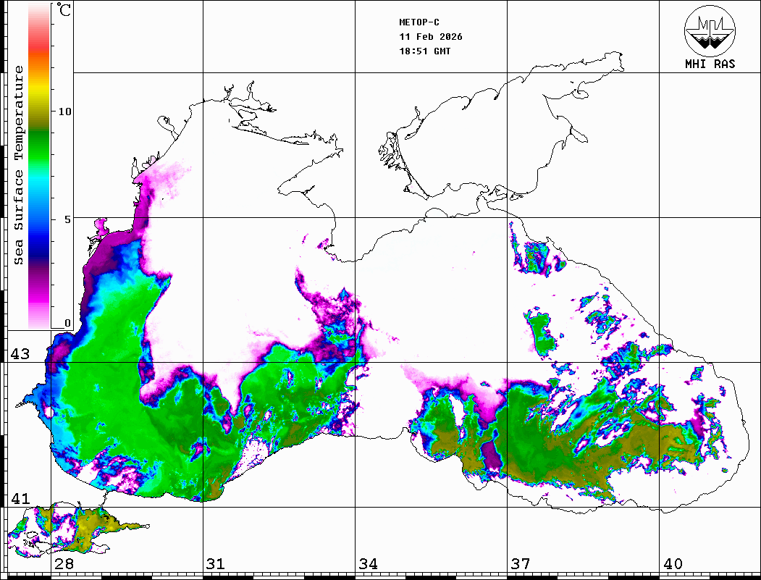Screen dimensions: 761x580
Task: Select the METOP-C satellite name label
Action: tap(419, 22)
